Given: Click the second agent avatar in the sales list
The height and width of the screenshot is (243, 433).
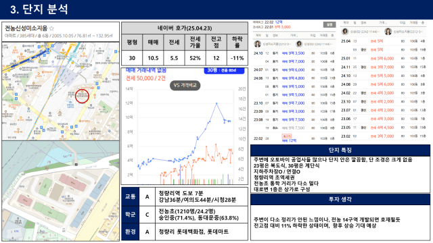Looking at the screenshot, I should pyautogui.click(x=299, y=44).
